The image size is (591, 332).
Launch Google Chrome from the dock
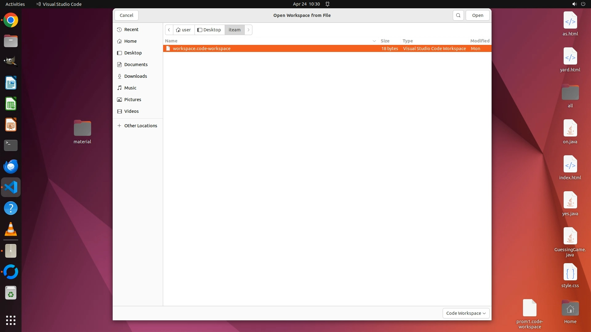tap(11, 20)
